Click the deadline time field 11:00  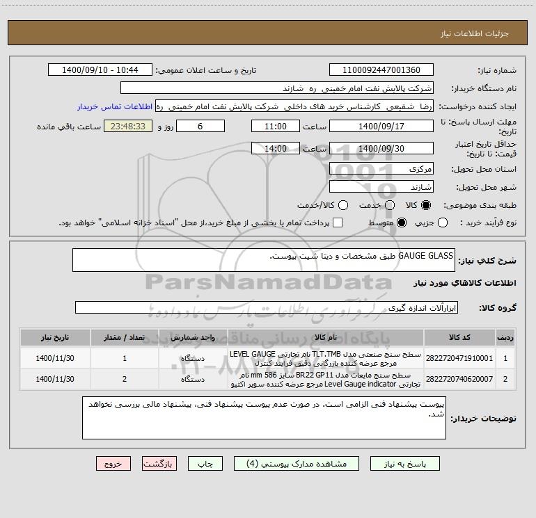tap(276, 127)
